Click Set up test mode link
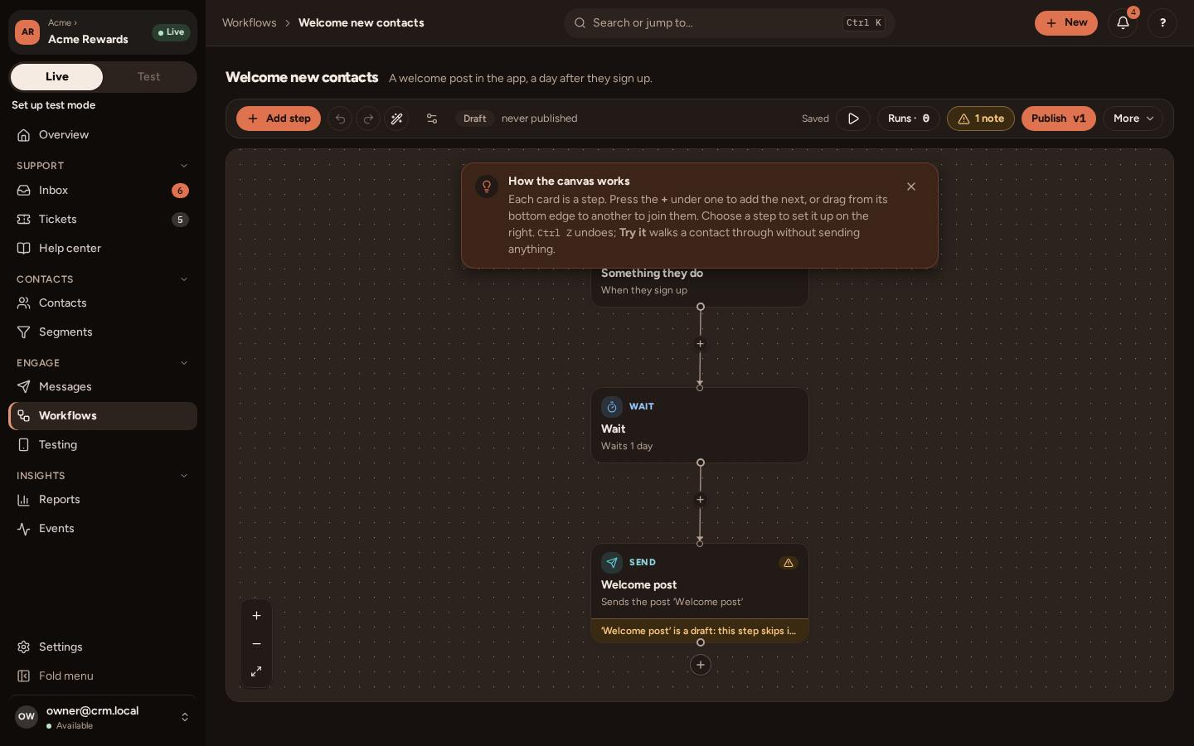This screenshot has height=746, width=1194. pos(54,105)
